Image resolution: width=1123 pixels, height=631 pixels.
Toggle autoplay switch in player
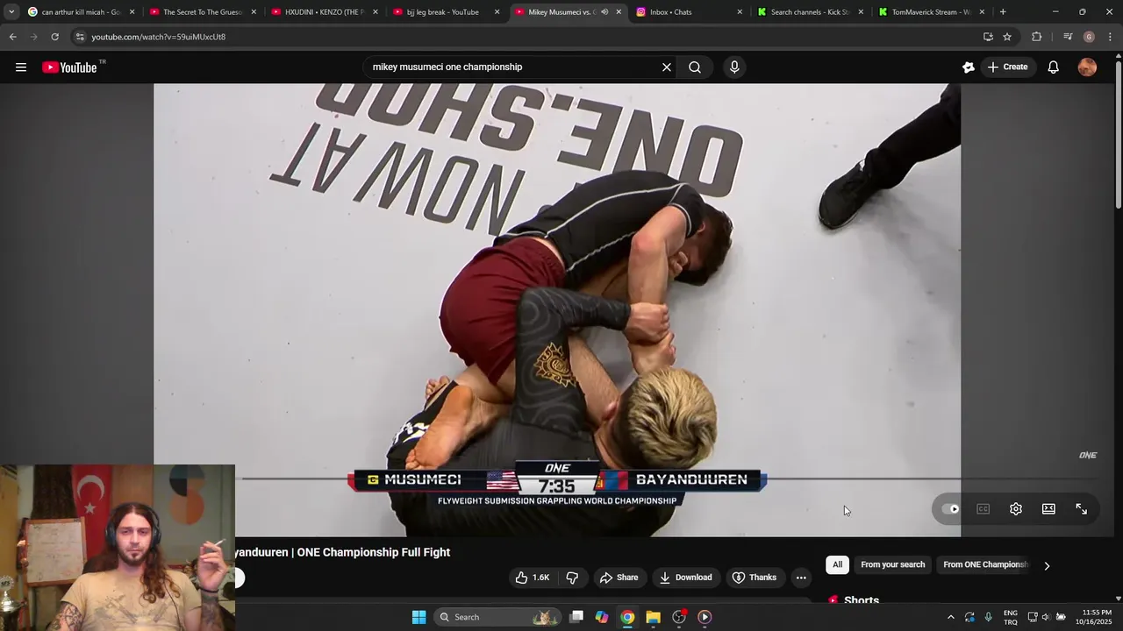[x=951, y=509]
